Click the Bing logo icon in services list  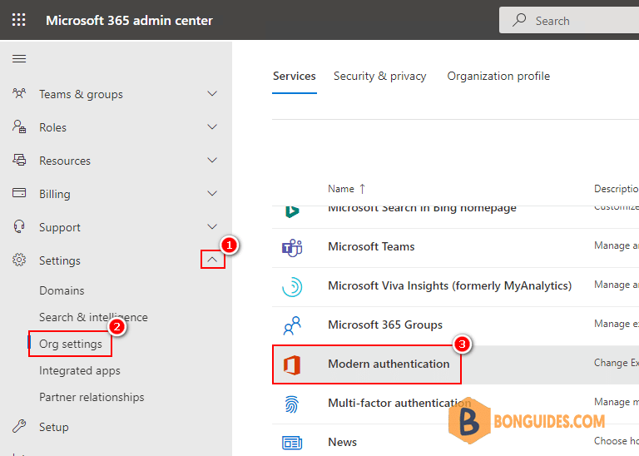tap(292, 211)
